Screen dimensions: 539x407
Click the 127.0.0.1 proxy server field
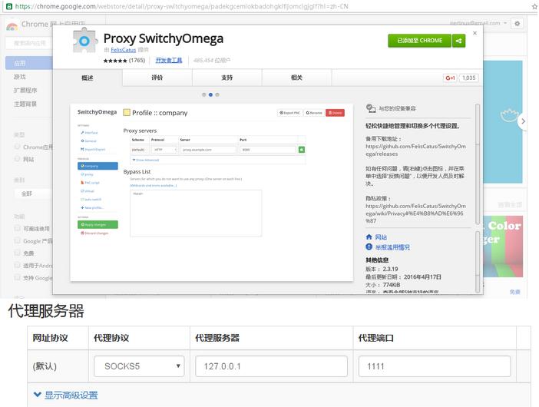point(271,366)
